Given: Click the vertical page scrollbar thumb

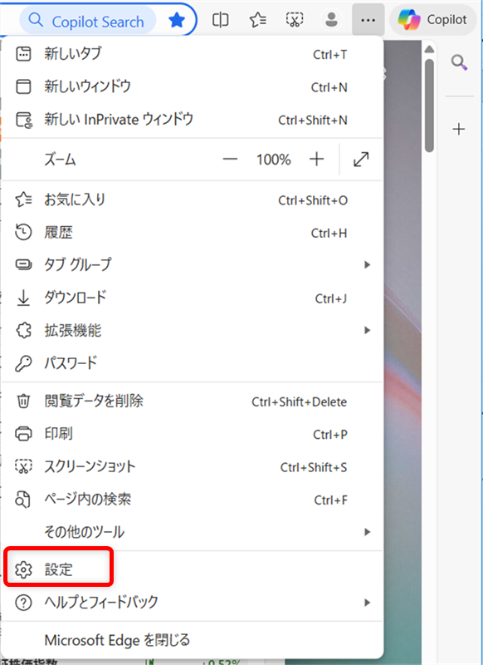Looking at the screenshot, I should (429, 106).
